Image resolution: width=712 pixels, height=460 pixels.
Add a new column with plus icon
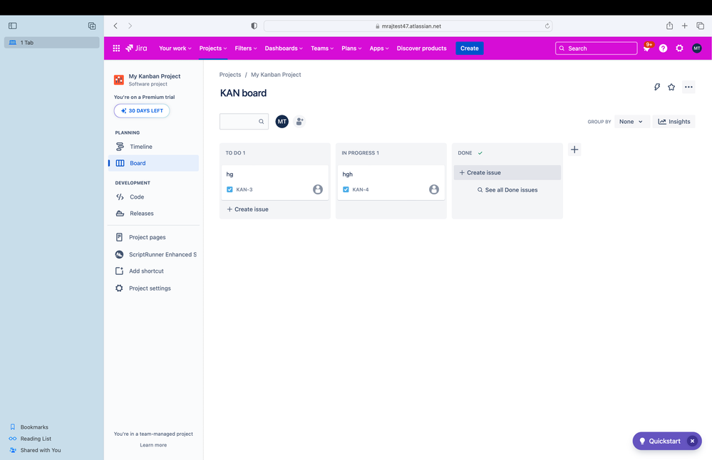pos(574,150)
